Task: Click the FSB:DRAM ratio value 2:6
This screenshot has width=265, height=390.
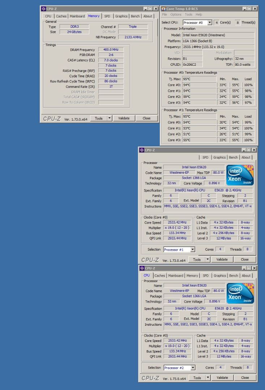Action: (111, 55)
